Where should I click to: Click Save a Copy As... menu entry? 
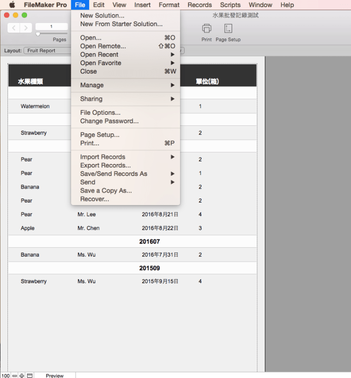pyautogui.click(x=106, y=191)
